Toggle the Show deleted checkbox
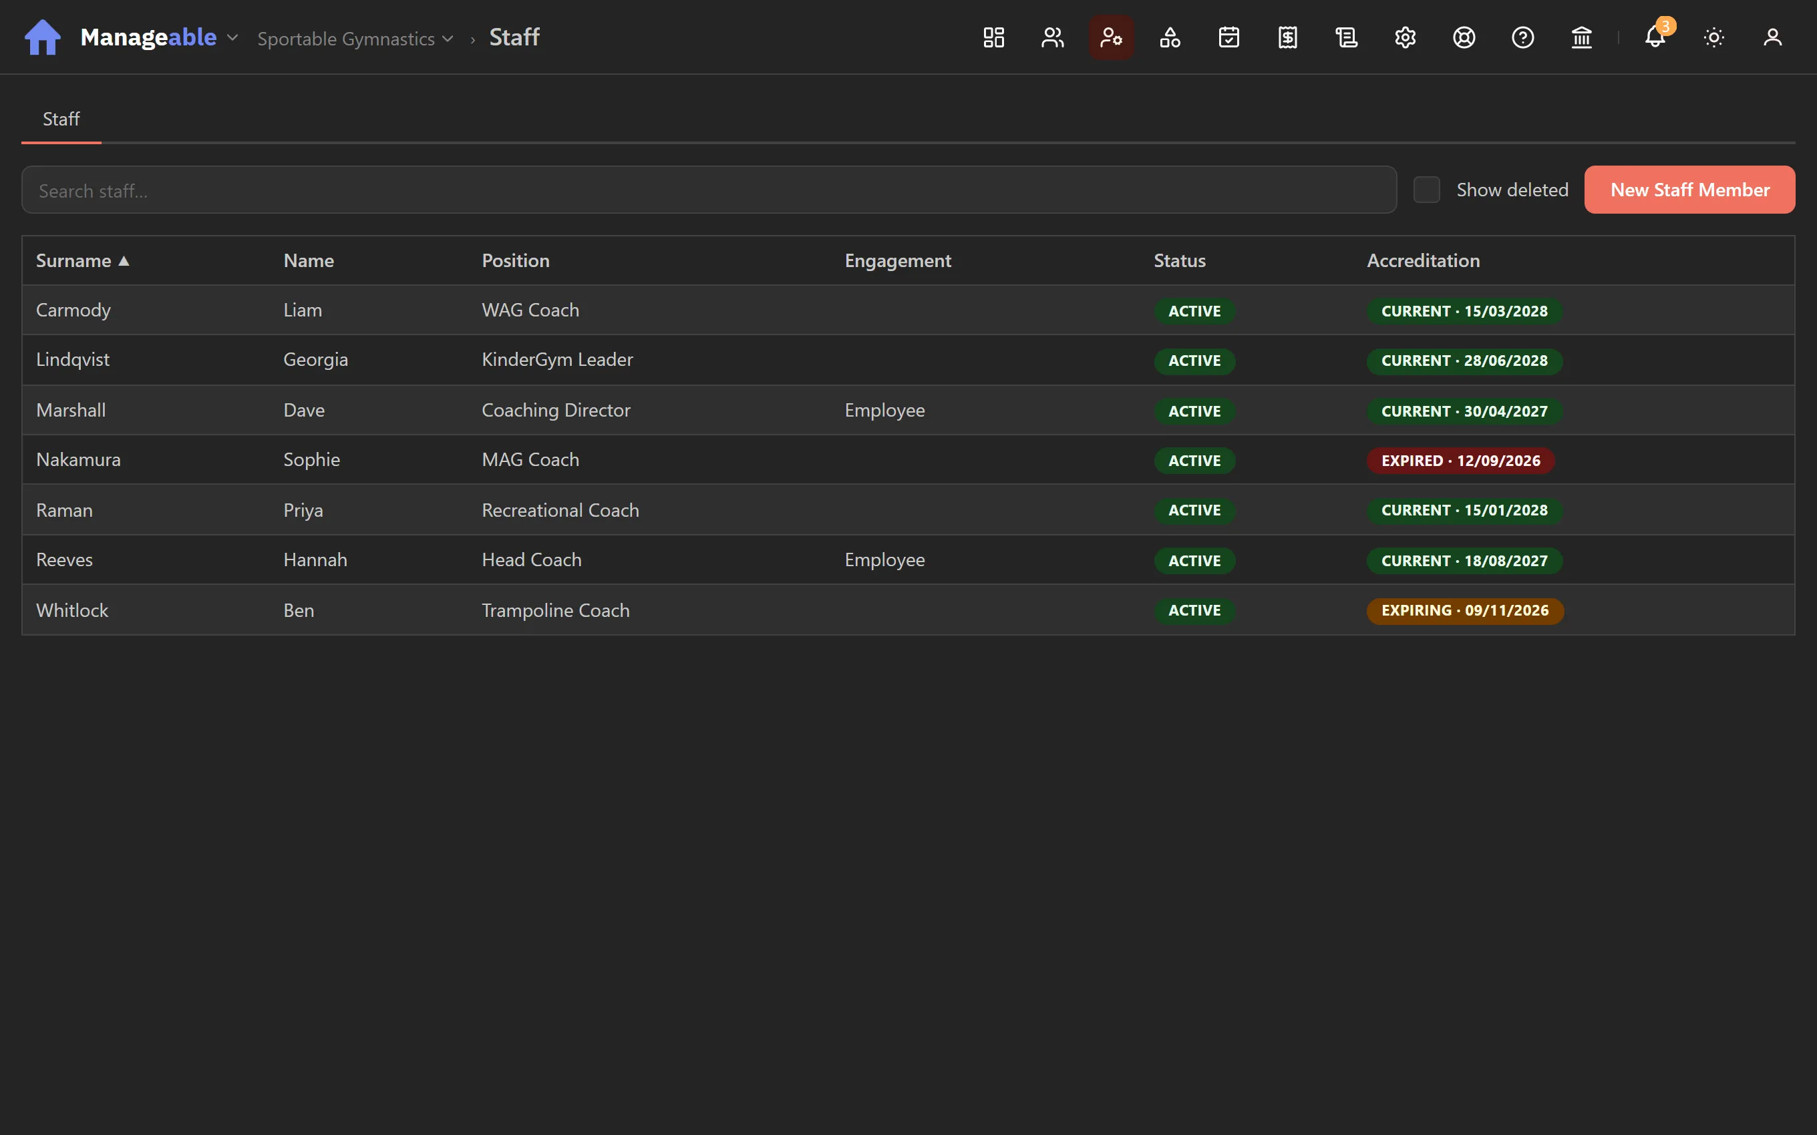This screenshot has width=1817, height=1135. (1427, 190)
